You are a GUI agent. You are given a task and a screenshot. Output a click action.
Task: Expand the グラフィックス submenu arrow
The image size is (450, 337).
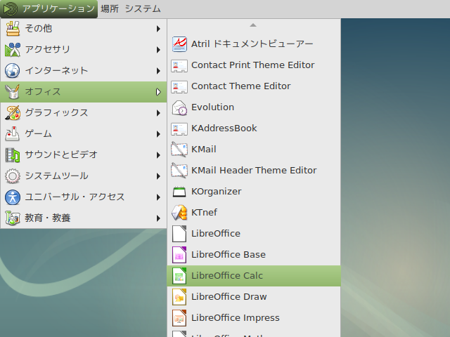(x=158, y=113)
